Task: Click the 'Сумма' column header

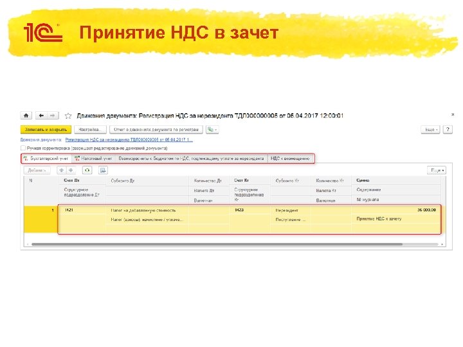Action: 395,181
